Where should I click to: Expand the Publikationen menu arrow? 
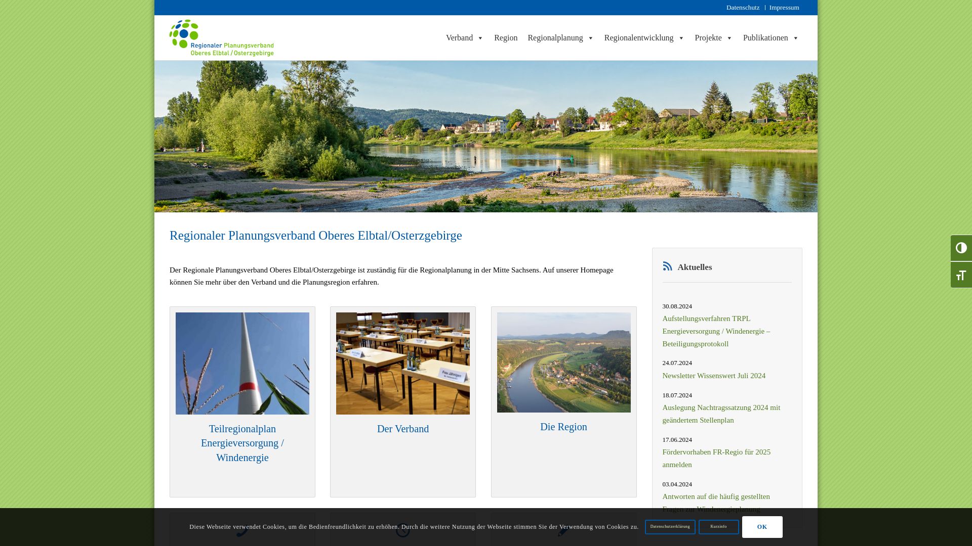pos(795,38)
